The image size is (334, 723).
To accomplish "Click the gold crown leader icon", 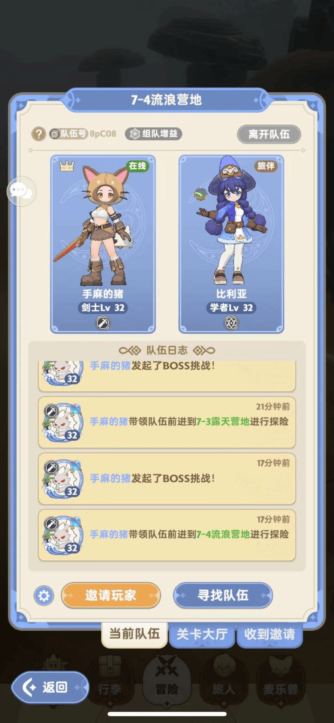I will point(67,165).
